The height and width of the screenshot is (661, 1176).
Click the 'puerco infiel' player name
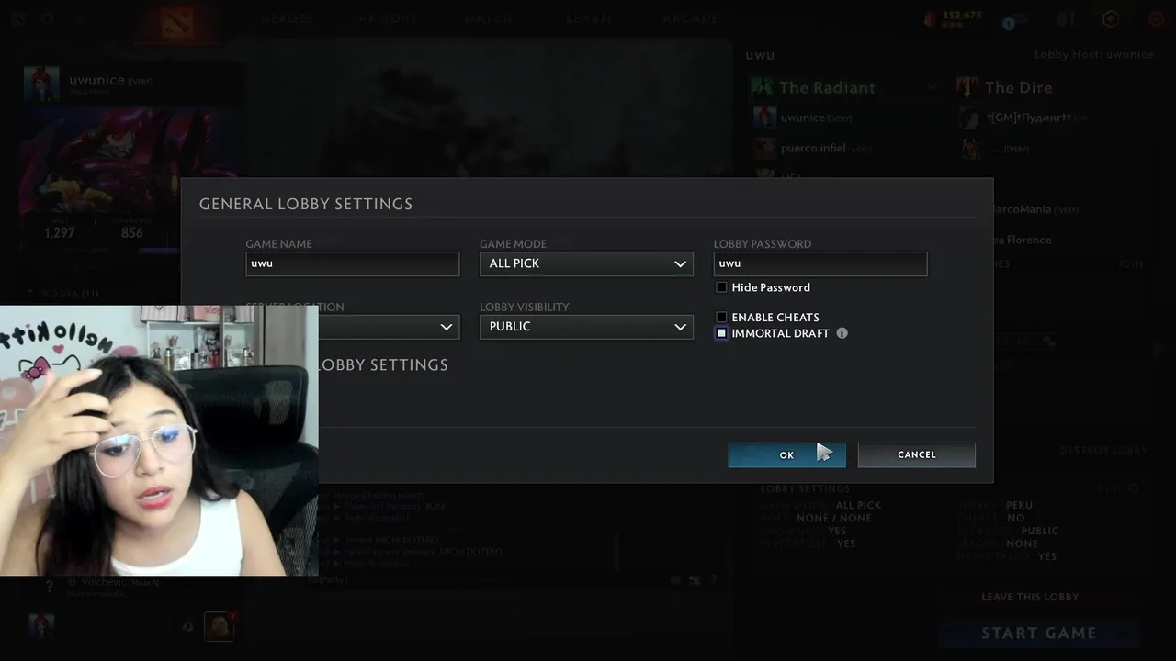pos(813,148)
